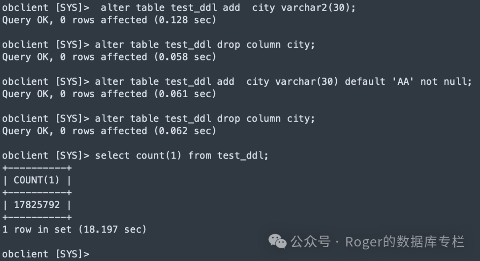The height and width of the screenshot is (261, 480).
Task: Click the 'add city varchar2(30)' command line
Action: (x=228, y=8)
